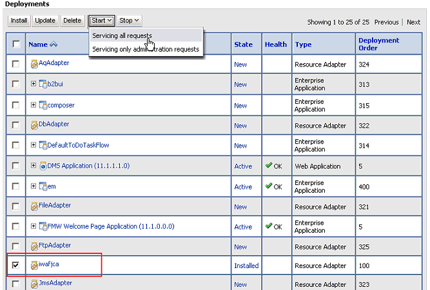The height and width of the screenshot is (290, 430).
Task: Uncheck the iwafjca row checkbox
Action: (x=15, y=265)
